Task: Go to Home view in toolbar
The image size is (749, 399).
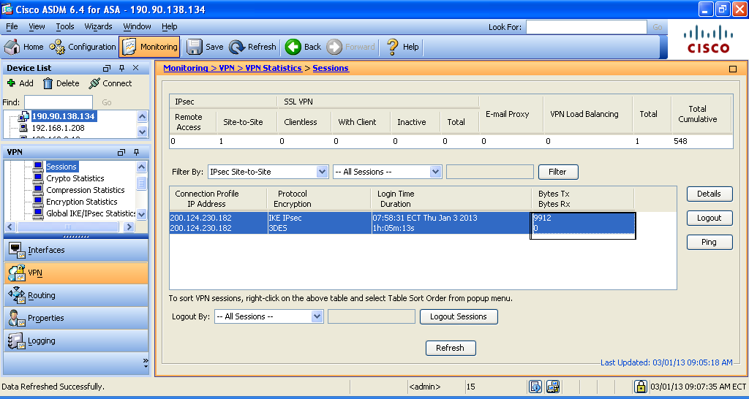Action: (24, 47)
